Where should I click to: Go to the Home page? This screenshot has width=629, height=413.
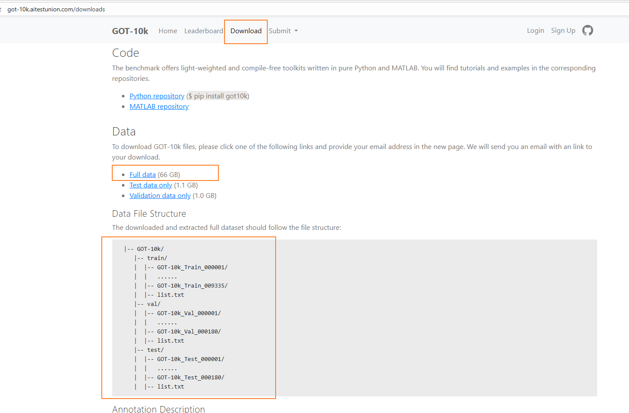(168, 31)
